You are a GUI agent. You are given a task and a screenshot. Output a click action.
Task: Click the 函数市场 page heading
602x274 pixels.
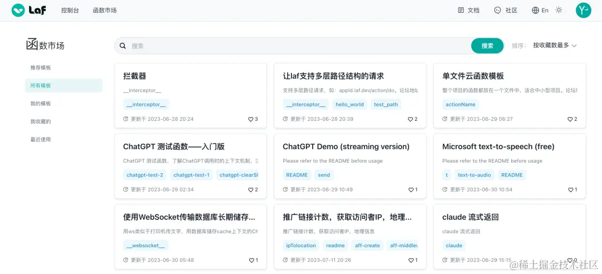[x=45, y=45]
